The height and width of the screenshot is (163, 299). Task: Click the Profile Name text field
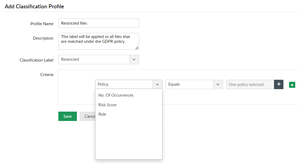(98, 23)
